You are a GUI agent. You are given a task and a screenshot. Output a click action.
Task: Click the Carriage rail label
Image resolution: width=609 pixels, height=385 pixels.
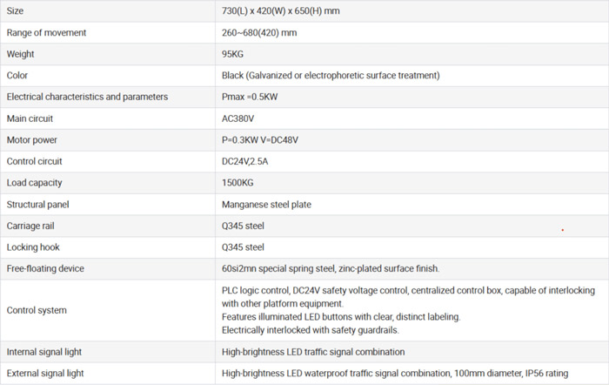30,226
